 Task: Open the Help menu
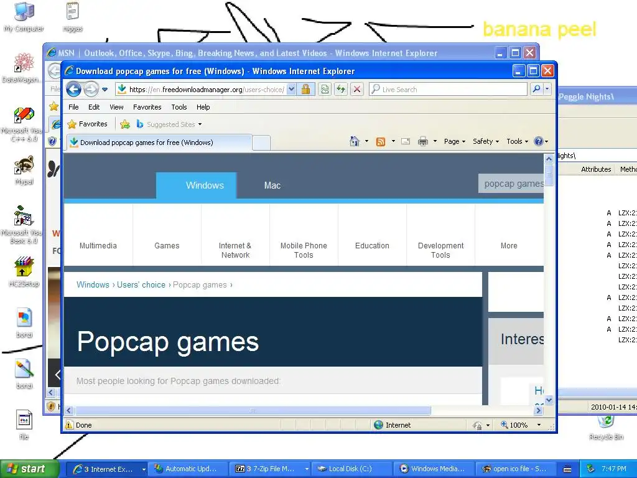tap(203, 107)
